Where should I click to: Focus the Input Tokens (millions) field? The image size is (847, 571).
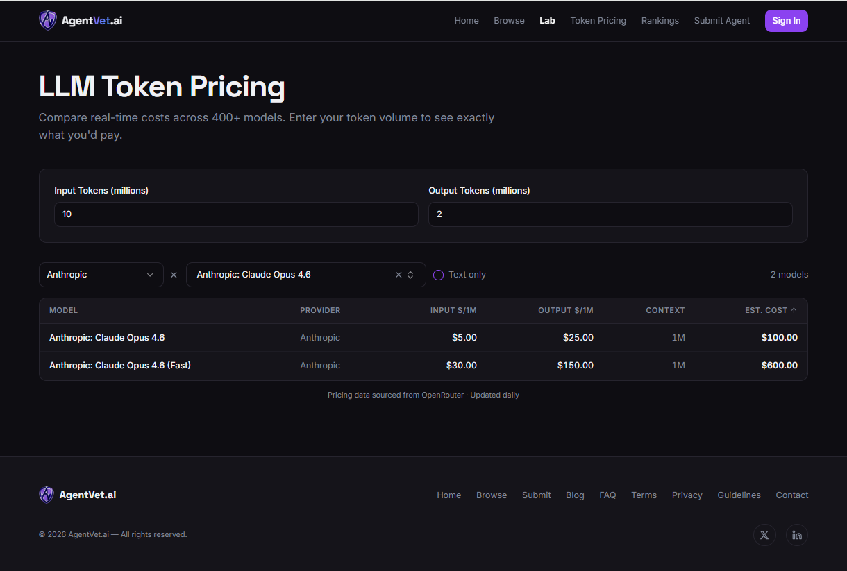coord(236,214)
